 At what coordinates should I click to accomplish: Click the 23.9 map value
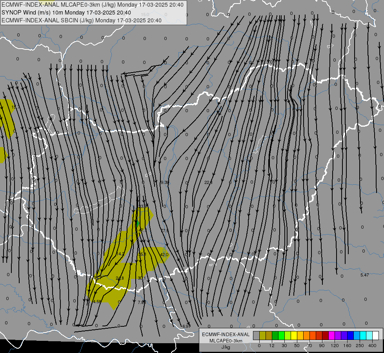[x=142, y=207]
